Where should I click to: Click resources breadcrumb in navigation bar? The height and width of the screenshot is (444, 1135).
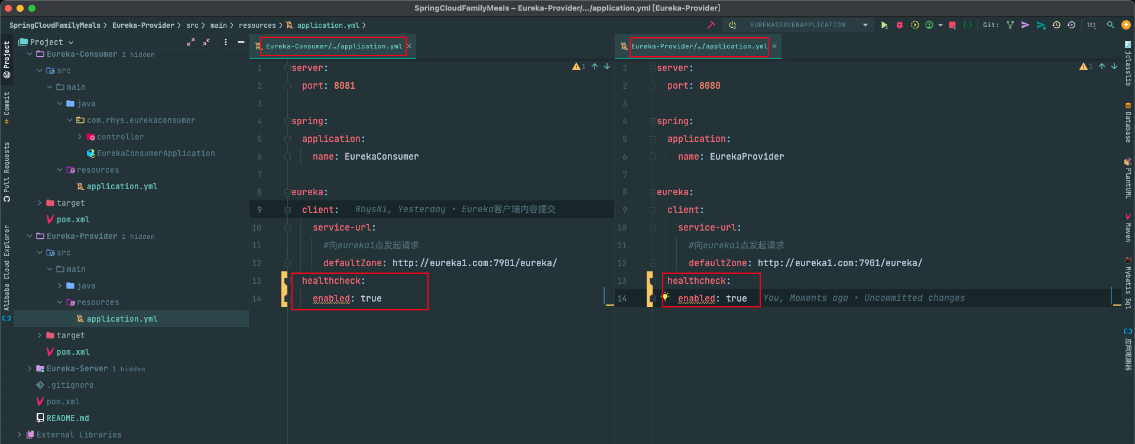click(x=257, y=25)
